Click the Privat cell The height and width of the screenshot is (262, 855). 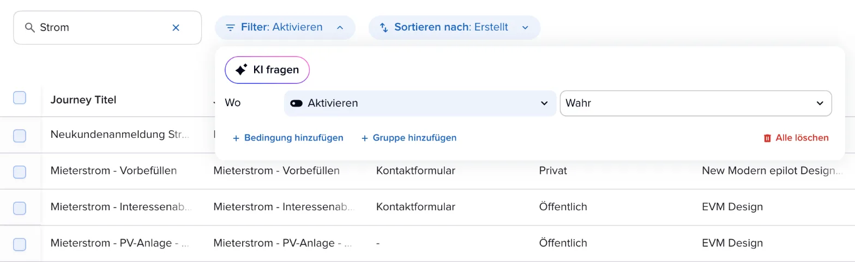coord(553,170)
